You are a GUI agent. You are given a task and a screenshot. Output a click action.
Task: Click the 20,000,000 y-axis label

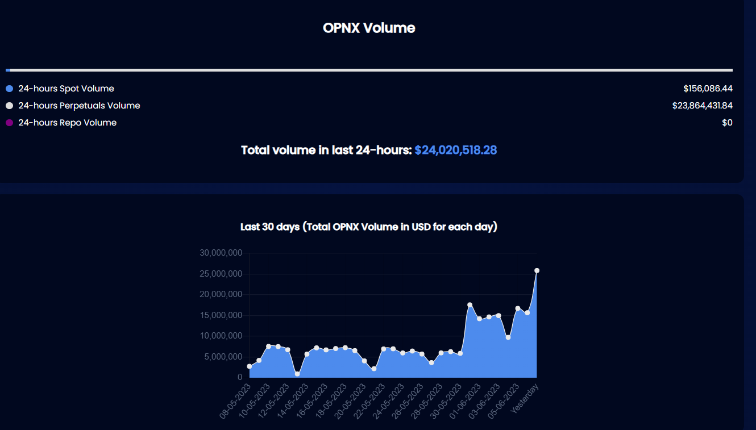tap(221, 294)
